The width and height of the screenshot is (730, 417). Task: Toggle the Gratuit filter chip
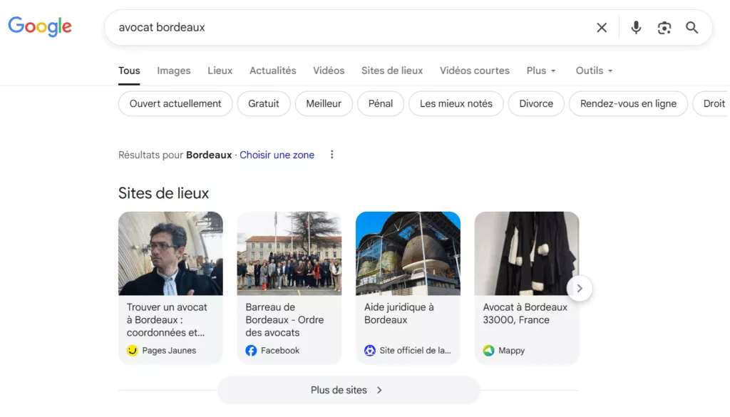click(264, 103)
